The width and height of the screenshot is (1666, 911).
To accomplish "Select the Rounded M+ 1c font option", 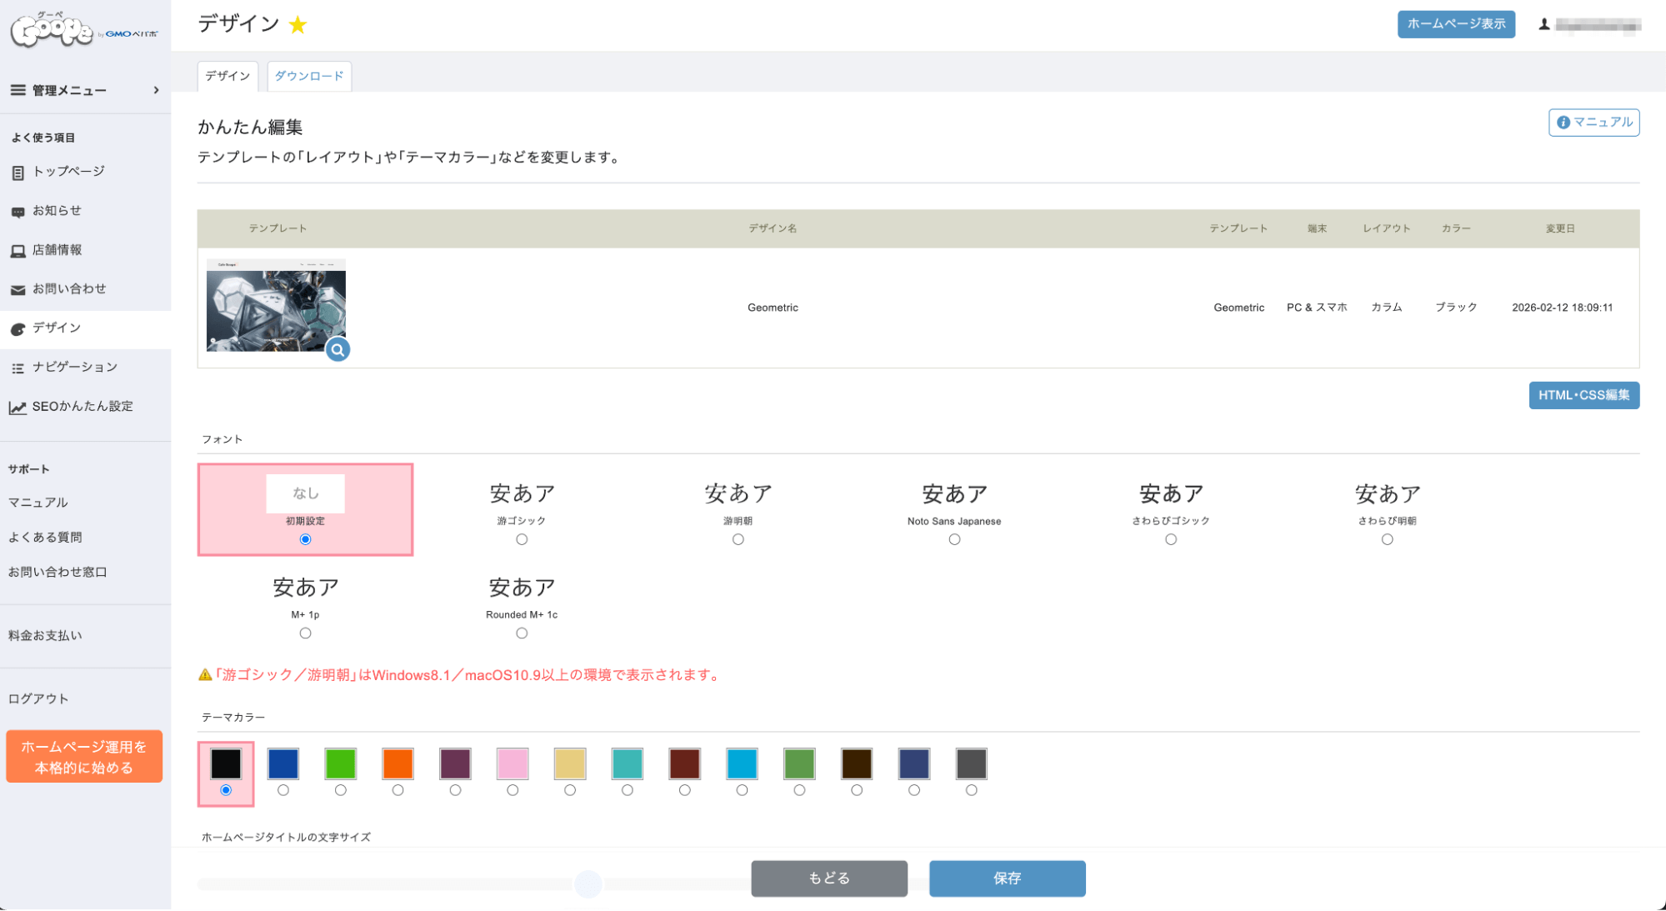I will (x=522, y=633).
